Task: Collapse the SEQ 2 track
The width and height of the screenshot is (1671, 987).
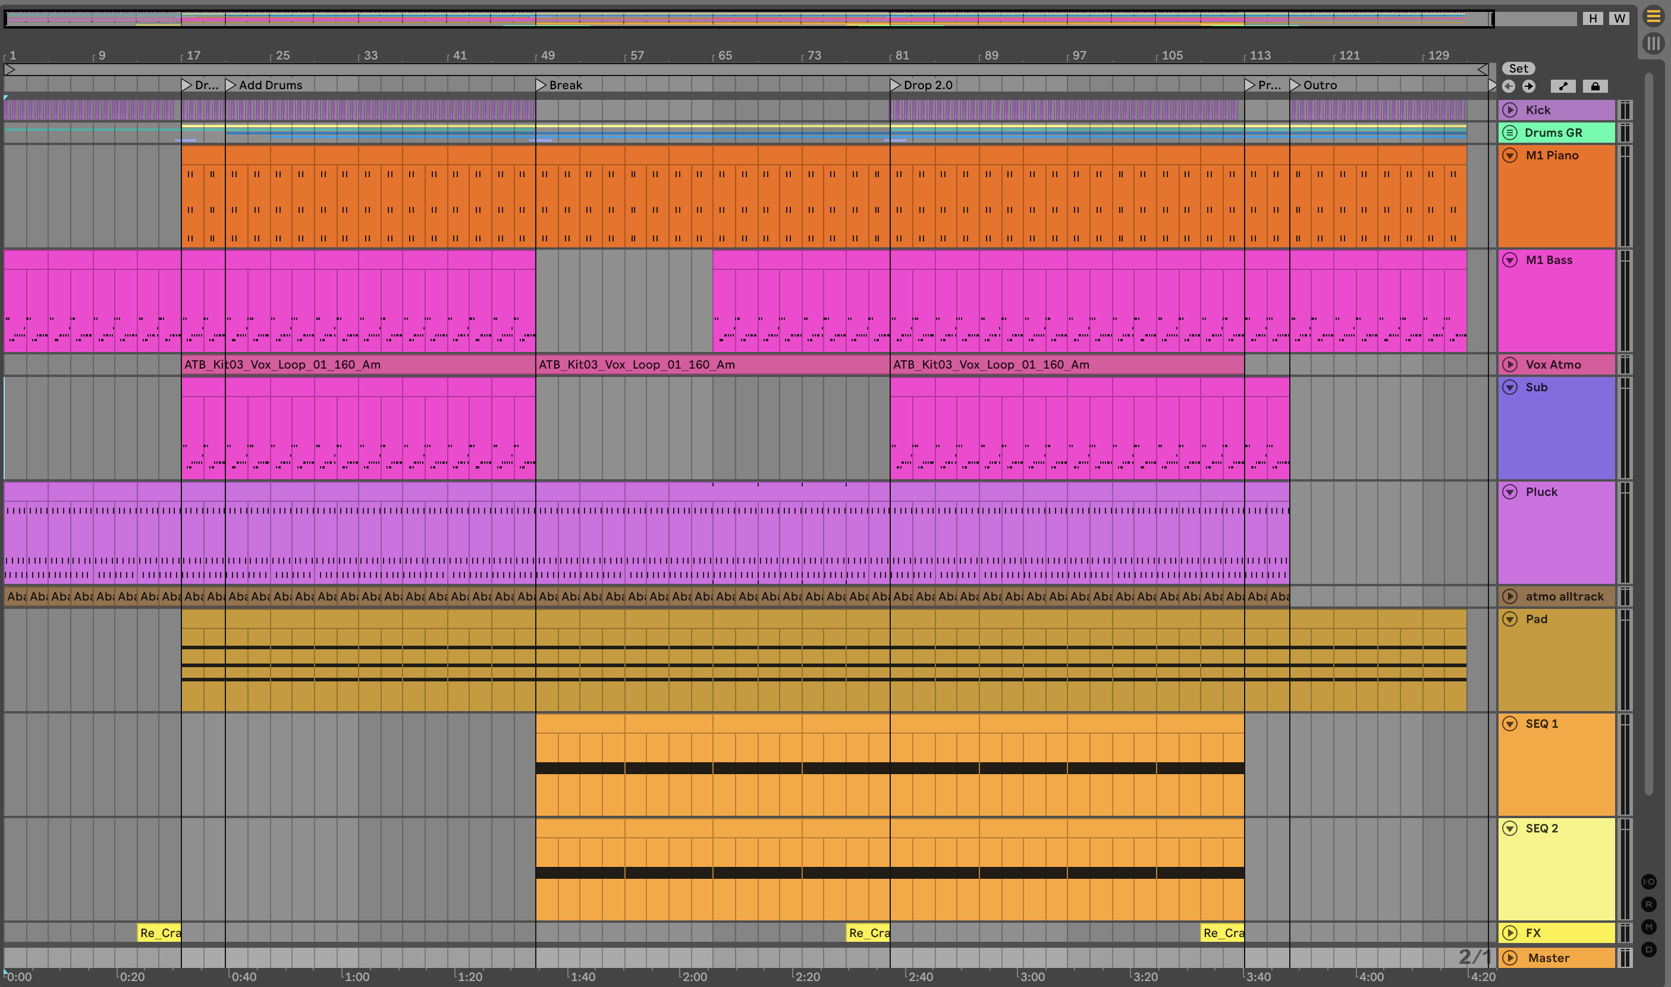Action: point(1510,829)
